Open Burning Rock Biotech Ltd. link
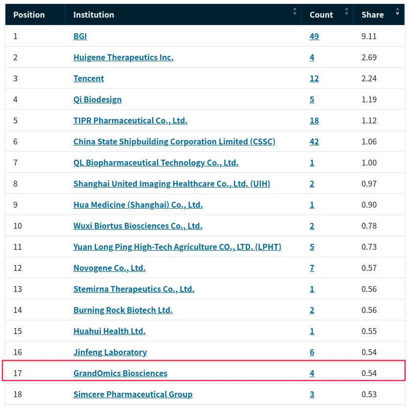The width and height of the screenshot is (408, 407). click(123, 310)
